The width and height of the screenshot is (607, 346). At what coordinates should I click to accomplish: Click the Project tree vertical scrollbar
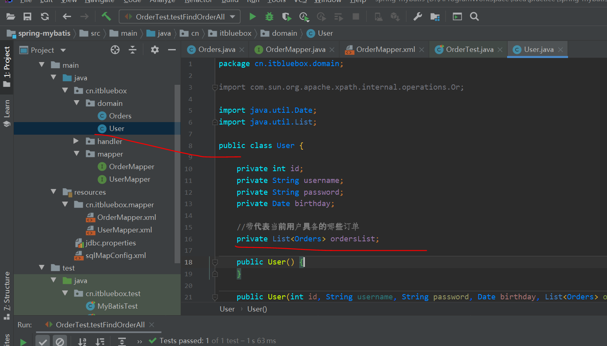(x=177, y=174)
